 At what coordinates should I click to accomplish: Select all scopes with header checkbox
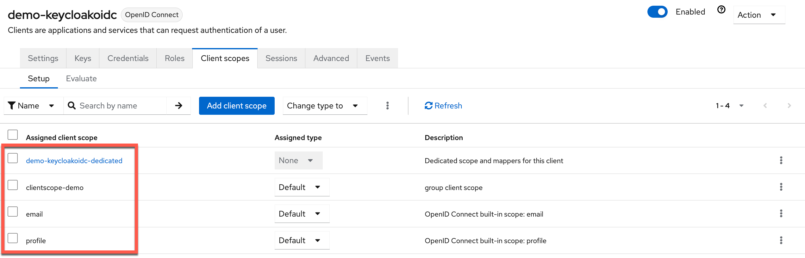tap(13, 135)
